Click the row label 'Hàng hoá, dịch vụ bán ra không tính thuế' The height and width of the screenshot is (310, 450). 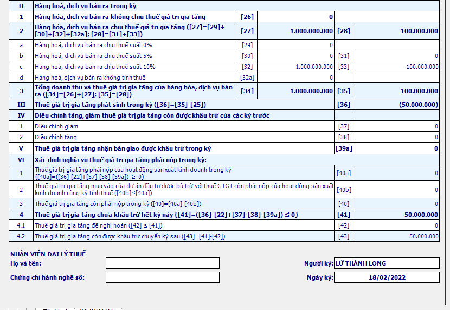click(90, 77)
